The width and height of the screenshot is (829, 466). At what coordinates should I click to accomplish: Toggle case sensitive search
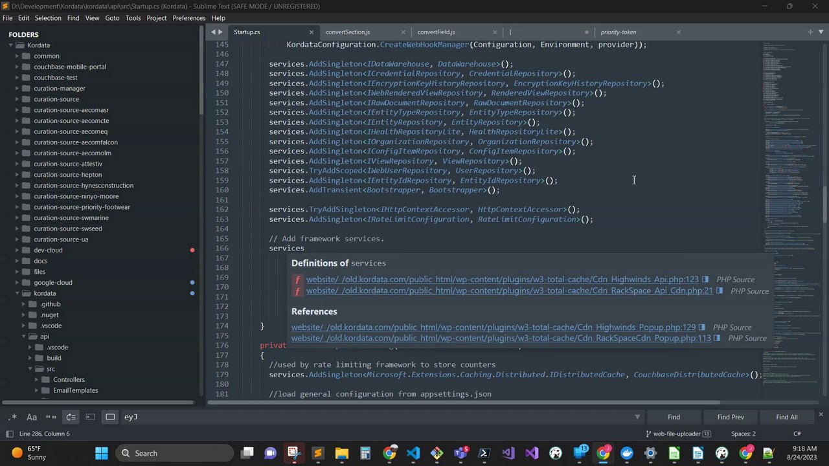point(31,417)
